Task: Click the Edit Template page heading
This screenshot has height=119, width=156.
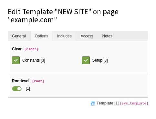Action: [x=63, y=16]
